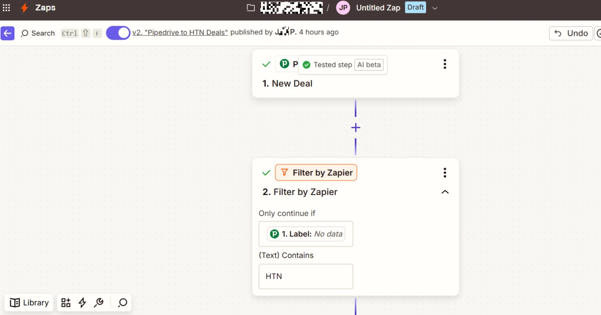This screenshot has width=601, height=315.
Task: Click the magnifier icon in bottom toolbar
Action: (123, 303)
